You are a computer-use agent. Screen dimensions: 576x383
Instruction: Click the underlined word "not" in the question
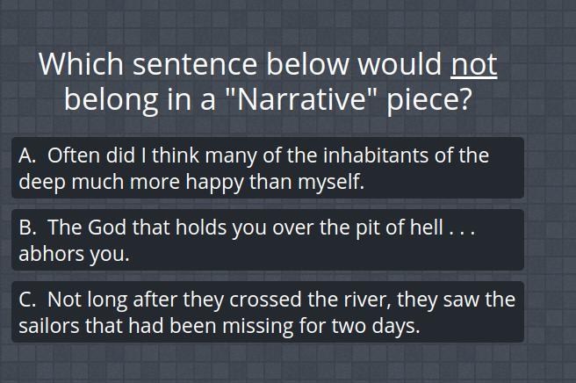tap(474, 65)
